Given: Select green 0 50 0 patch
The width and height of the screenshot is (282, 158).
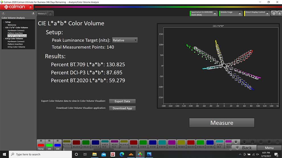Looking at the screenshot, I should point(143,144).
